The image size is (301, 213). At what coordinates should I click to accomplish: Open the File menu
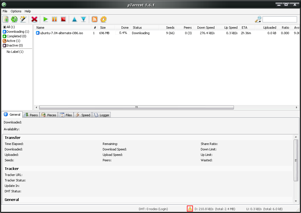pyautogui.click(x=5, y=11)
